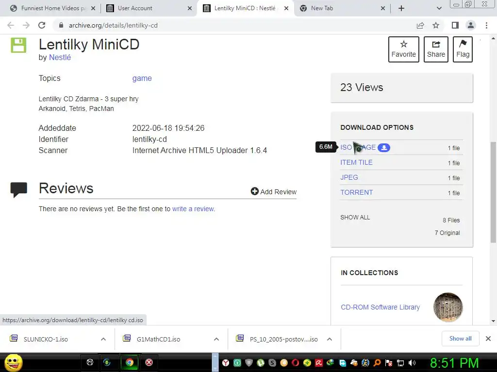Close the downloads bar
Screen dimensions: 497x372
pos(488,339)
